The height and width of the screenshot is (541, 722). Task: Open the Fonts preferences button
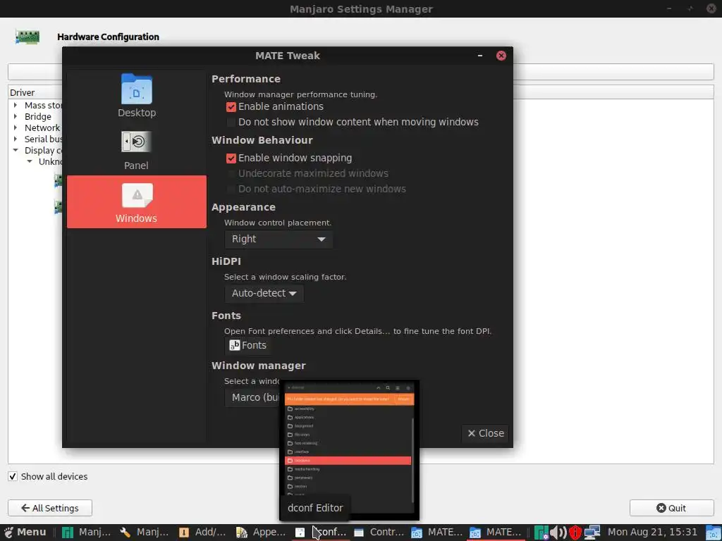[247, 345]
